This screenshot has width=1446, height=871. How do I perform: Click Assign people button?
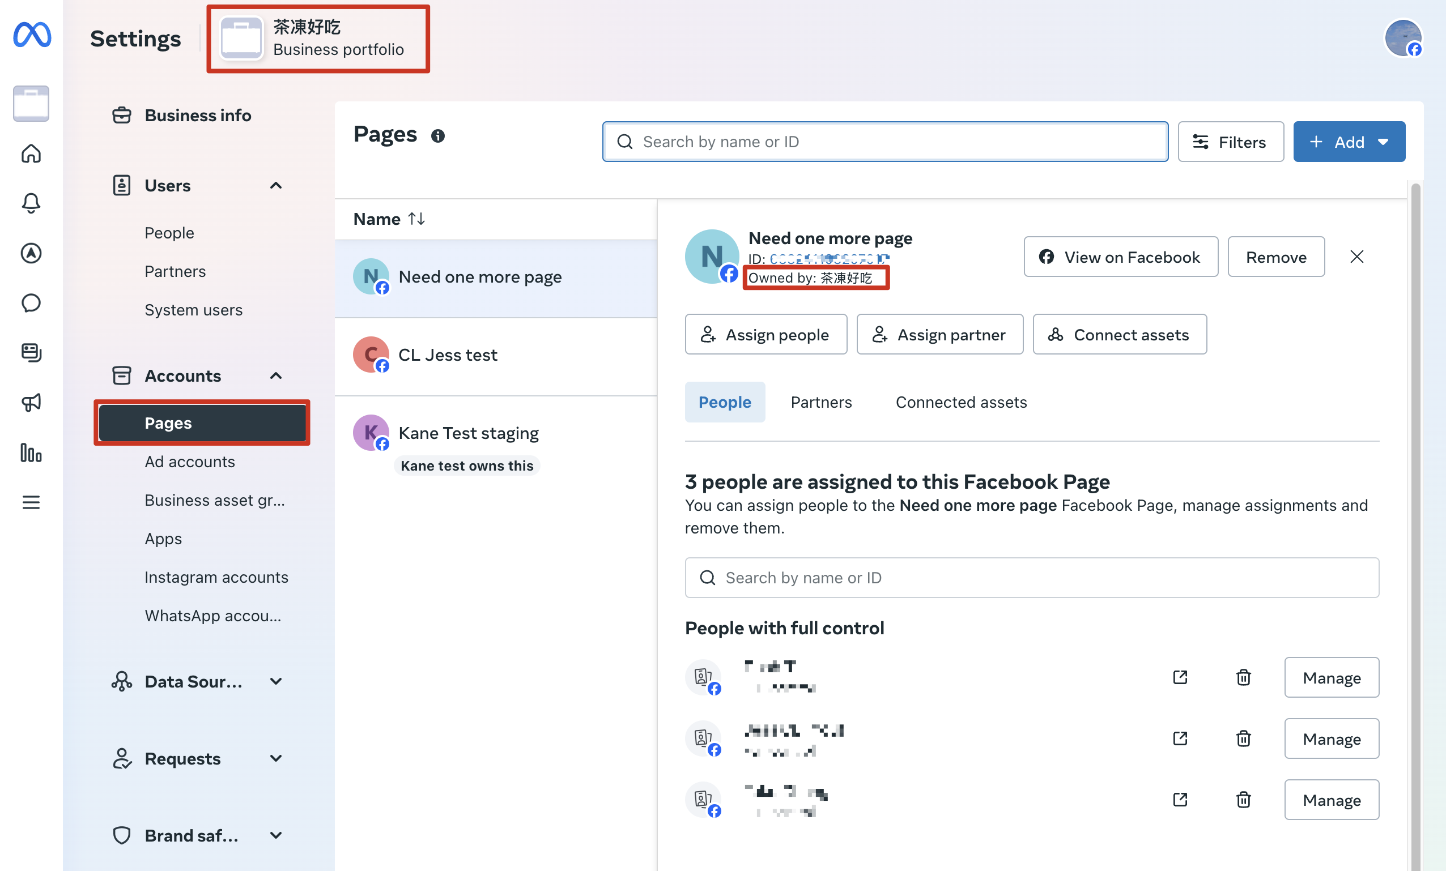click(x=765, y=334)
